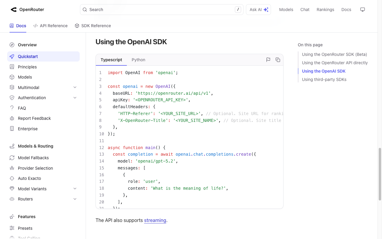Click the streaming link

(x=155, y=220)
